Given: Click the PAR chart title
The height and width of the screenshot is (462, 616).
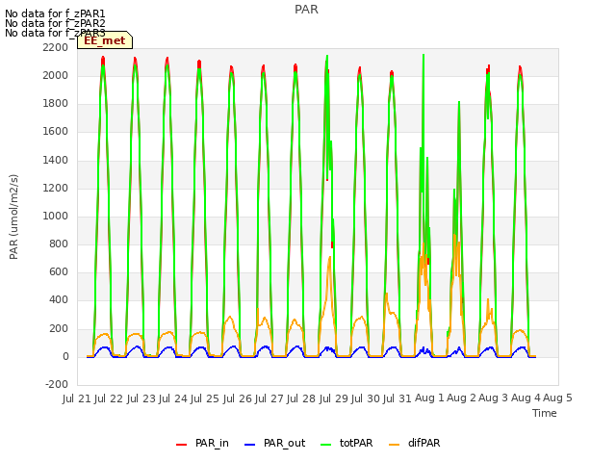Looking at the screenshot, I should (x=306, y=10).
